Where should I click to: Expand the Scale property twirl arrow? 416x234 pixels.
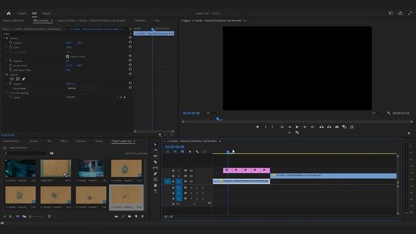pos(6,47)
